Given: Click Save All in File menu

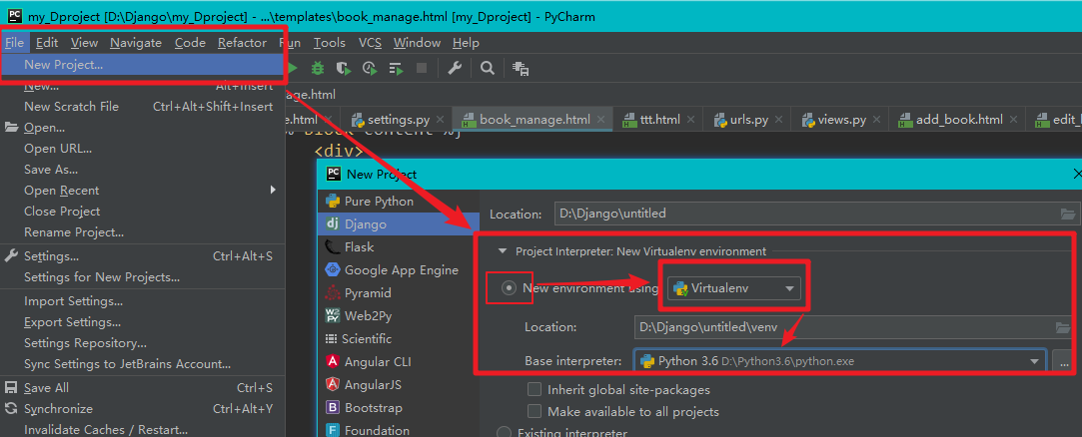Looking at the screenshot, I should click(142, 388).
